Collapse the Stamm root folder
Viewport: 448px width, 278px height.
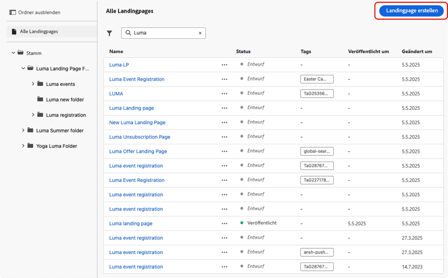click(x=14, y=53)
